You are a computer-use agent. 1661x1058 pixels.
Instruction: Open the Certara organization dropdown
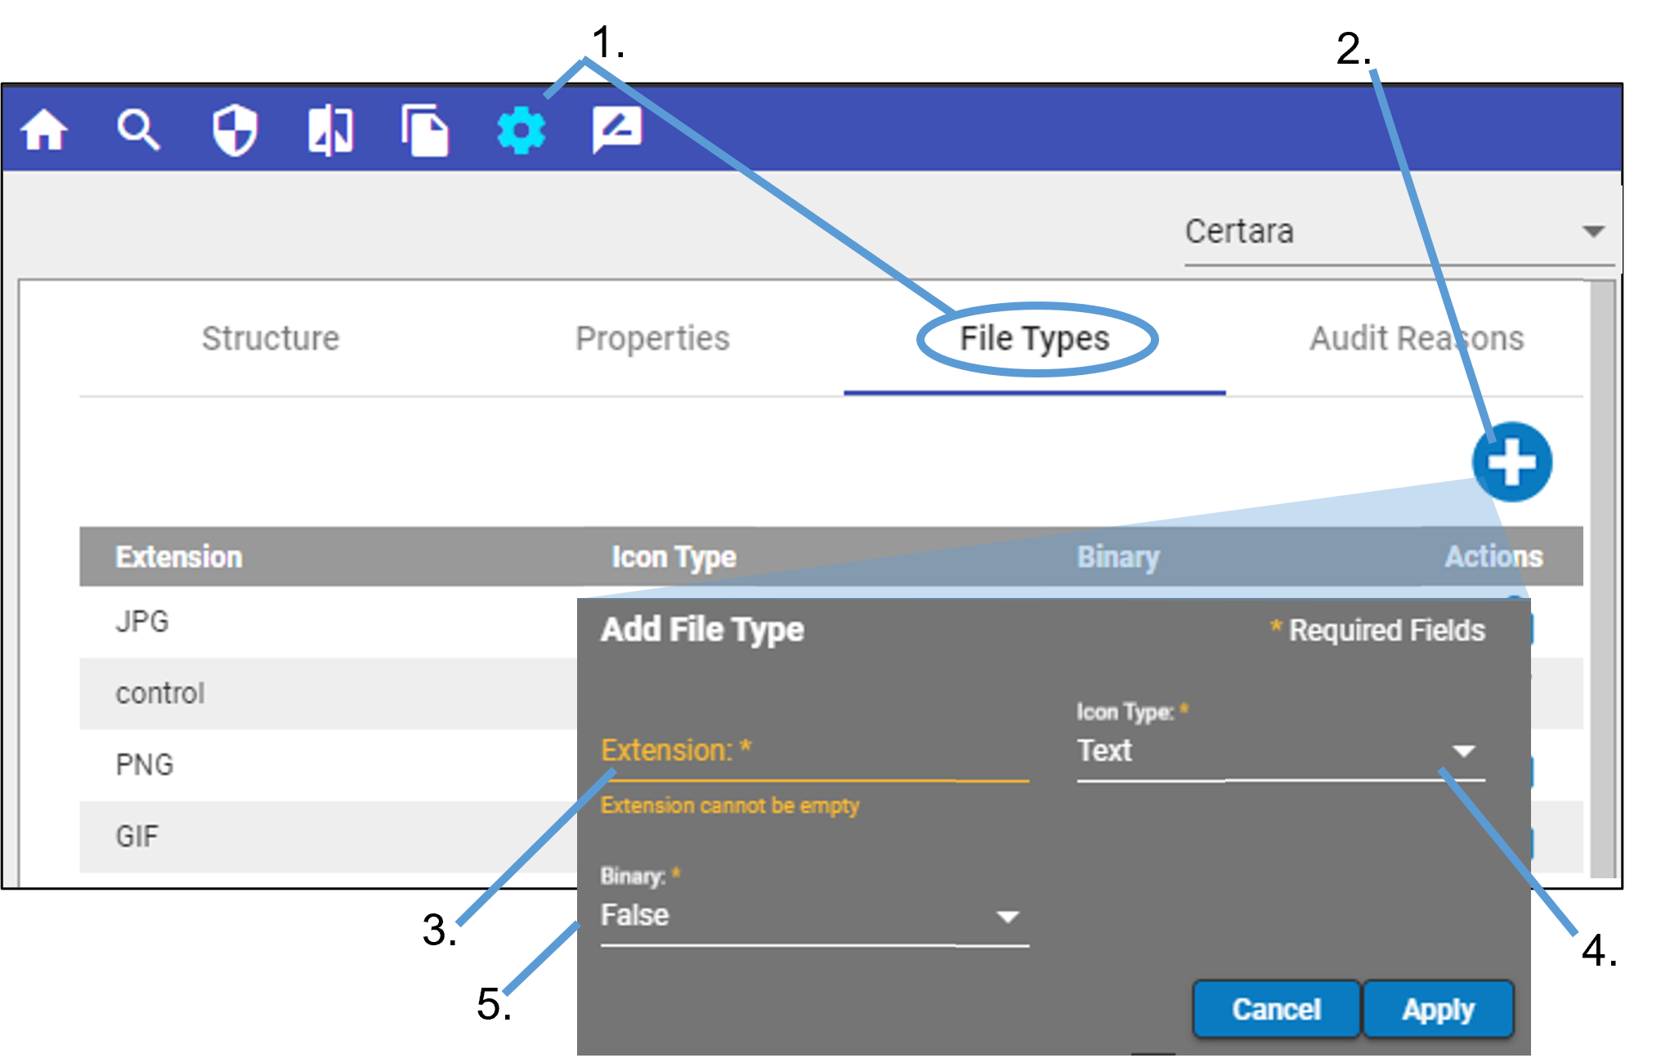click(1592, 231)
